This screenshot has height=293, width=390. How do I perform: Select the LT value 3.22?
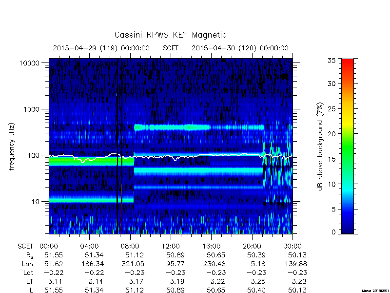click(x=217, y=282)
